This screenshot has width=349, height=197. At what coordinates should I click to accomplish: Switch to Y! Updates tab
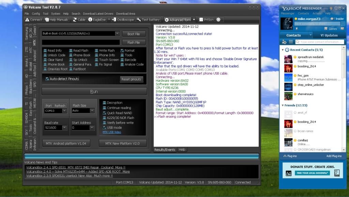point(329,35)
